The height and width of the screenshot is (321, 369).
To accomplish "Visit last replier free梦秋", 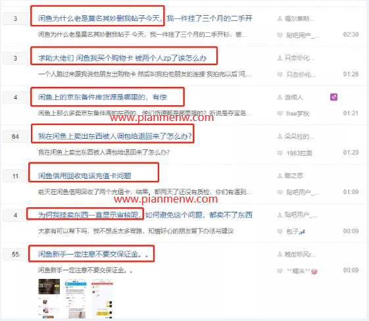I will coord(298,114).
